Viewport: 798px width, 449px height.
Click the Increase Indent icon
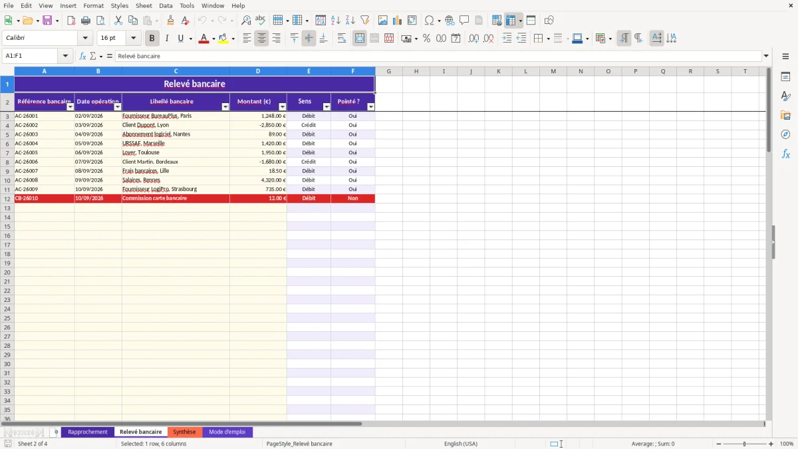[507, 39]
